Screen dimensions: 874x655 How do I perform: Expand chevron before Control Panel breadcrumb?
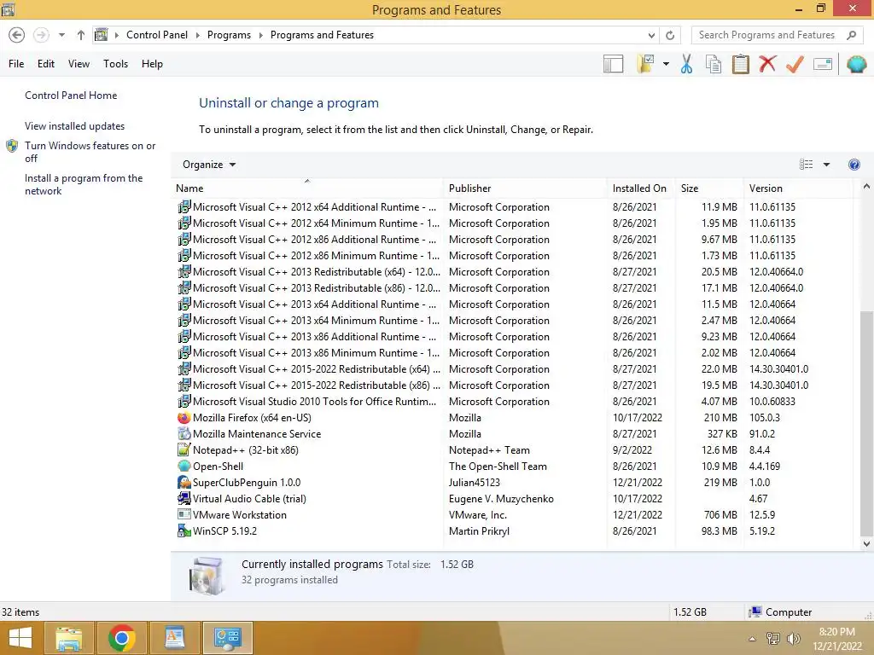point(116,35)
